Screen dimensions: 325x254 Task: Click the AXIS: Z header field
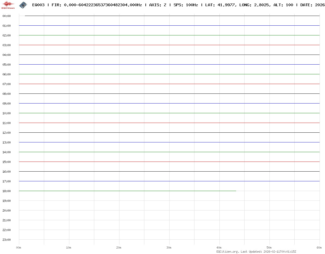pyautogui.click(x=158, y=5)
